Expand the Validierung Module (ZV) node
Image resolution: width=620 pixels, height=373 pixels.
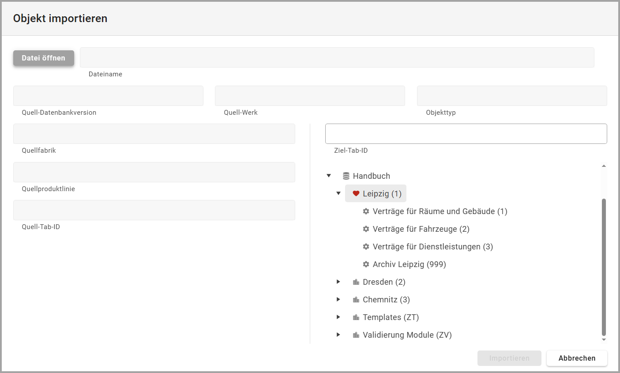point(338,335)
